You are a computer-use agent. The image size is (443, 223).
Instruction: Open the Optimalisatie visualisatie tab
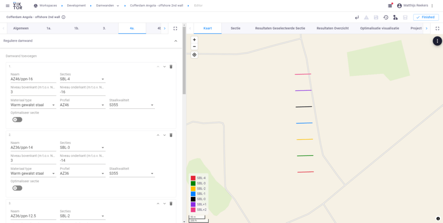[379, 29]
